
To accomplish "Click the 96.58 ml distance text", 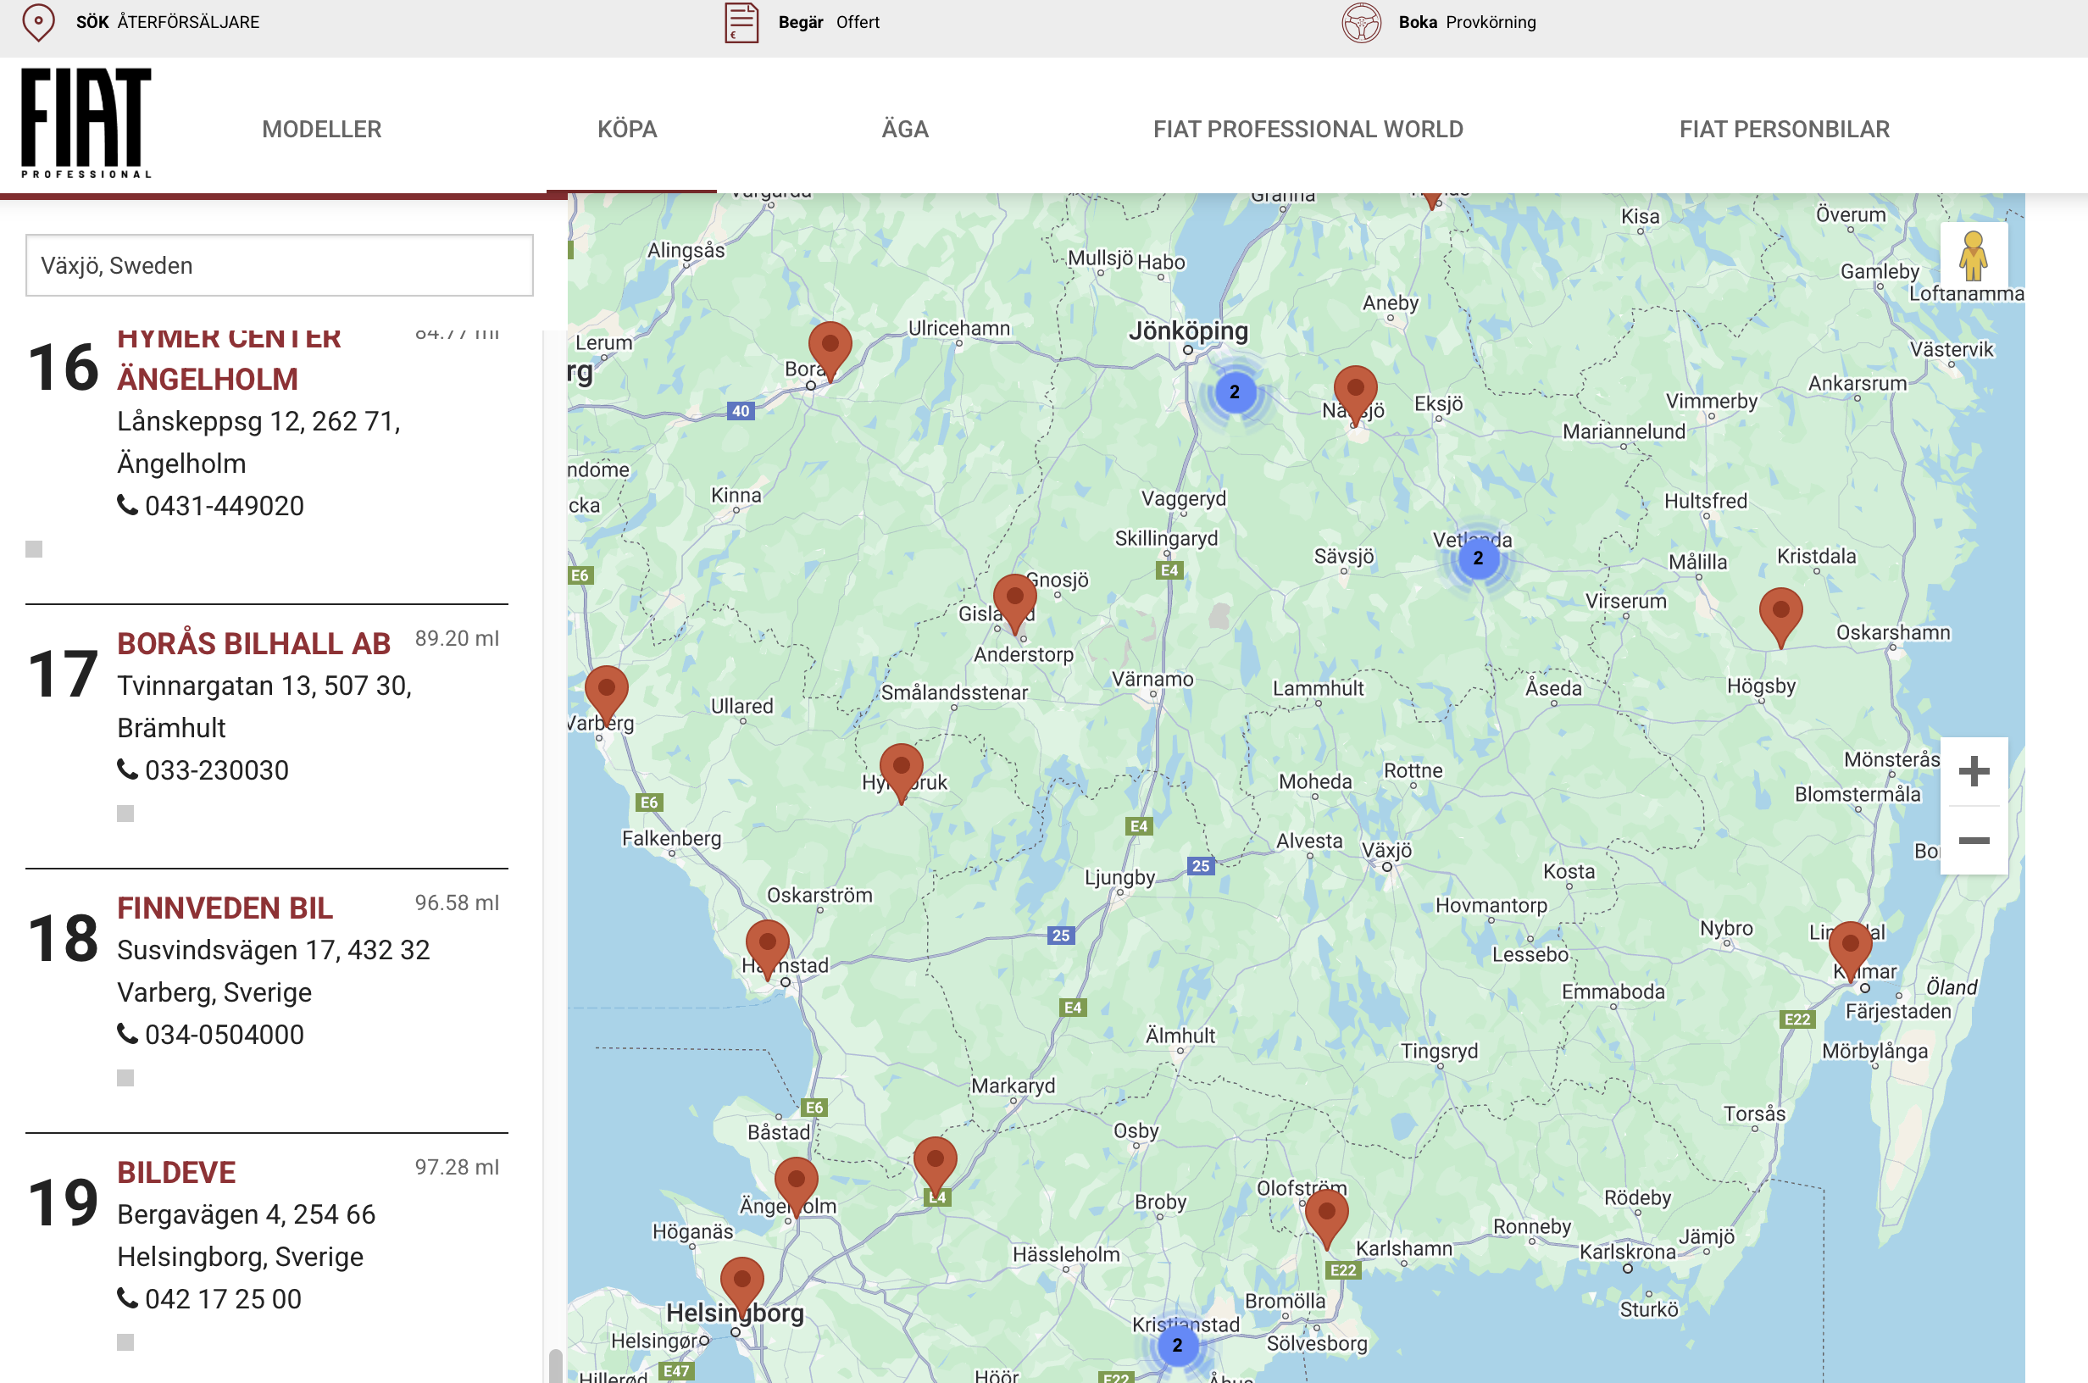I will [x=457, y=903].
